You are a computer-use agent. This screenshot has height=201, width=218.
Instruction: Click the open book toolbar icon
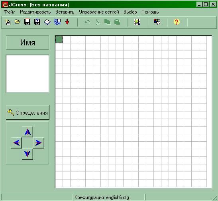pos(47,22)
